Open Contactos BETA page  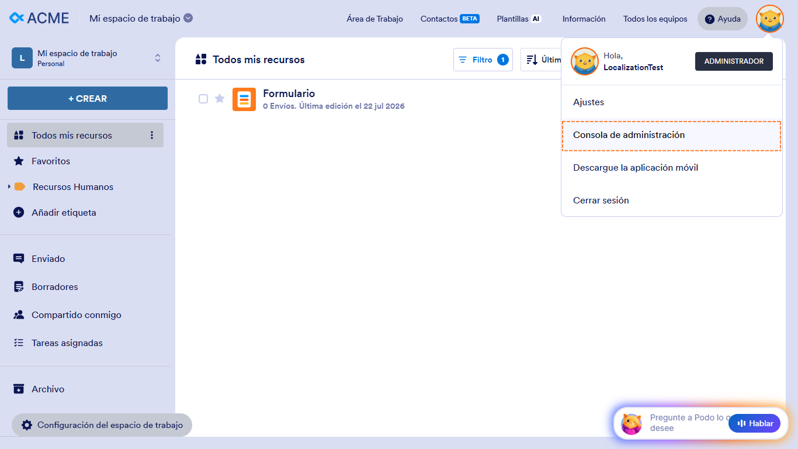click(x=450, y=19)
